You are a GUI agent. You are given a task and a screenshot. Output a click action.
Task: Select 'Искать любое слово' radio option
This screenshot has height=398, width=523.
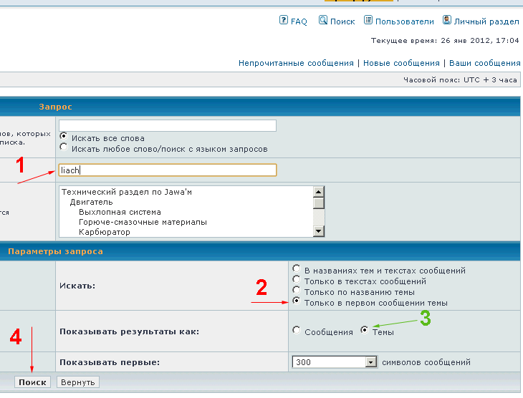click(64, 148)
